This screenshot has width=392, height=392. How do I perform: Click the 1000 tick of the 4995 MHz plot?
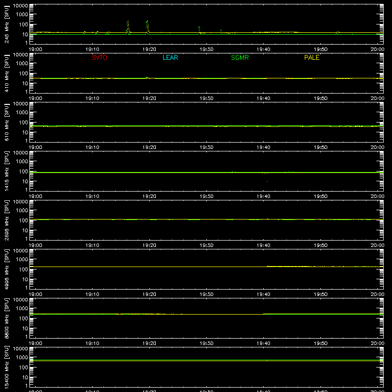22,260
